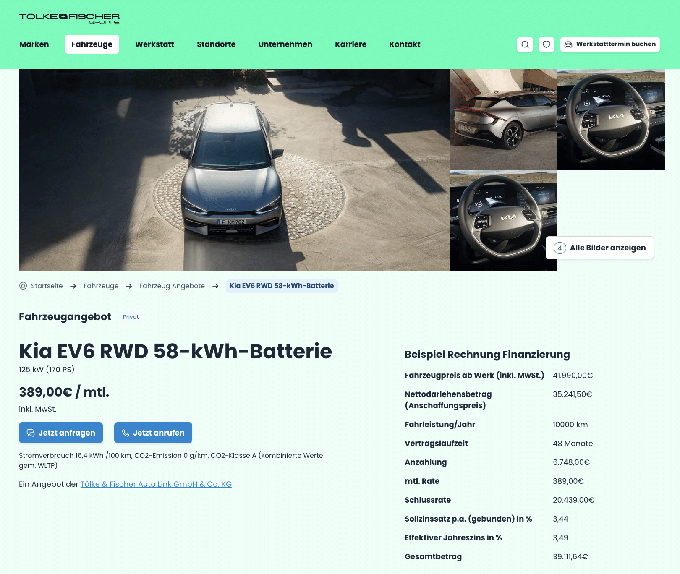Open the silver Kia EV6 rear view thumbnail

504,119
